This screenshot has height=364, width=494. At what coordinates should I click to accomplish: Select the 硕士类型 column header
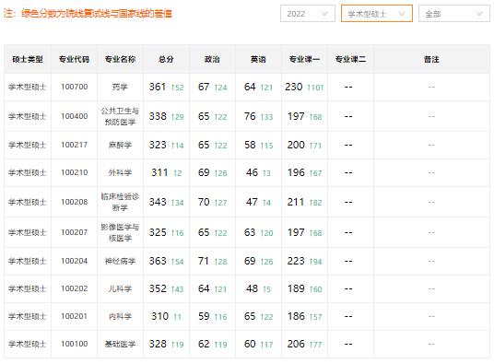28,59
